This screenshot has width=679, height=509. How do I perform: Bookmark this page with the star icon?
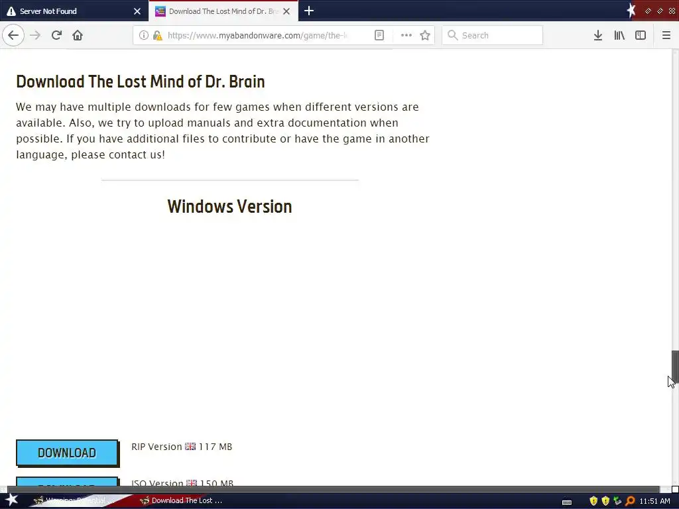click(x=425, y=35)
